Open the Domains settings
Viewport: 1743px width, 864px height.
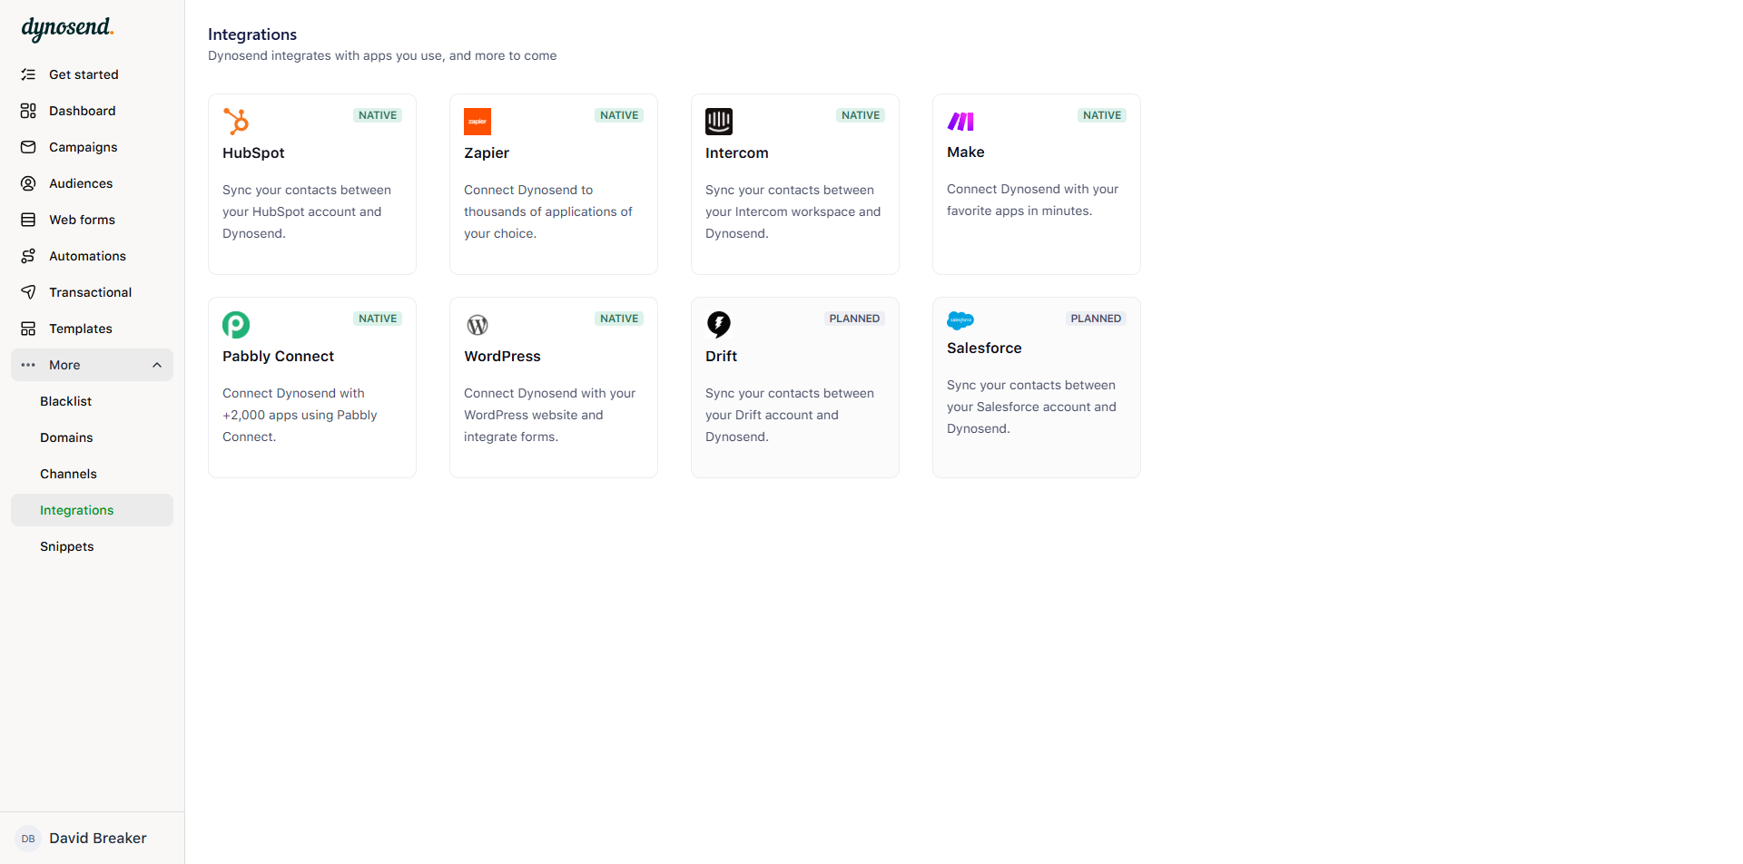point(66,437)
